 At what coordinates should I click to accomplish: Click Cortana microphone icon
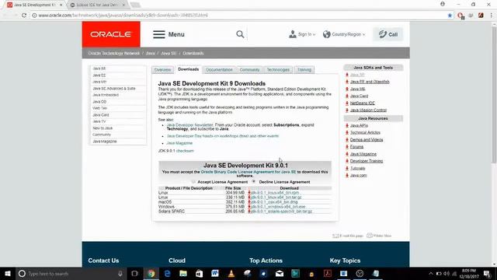click(120, 273)
